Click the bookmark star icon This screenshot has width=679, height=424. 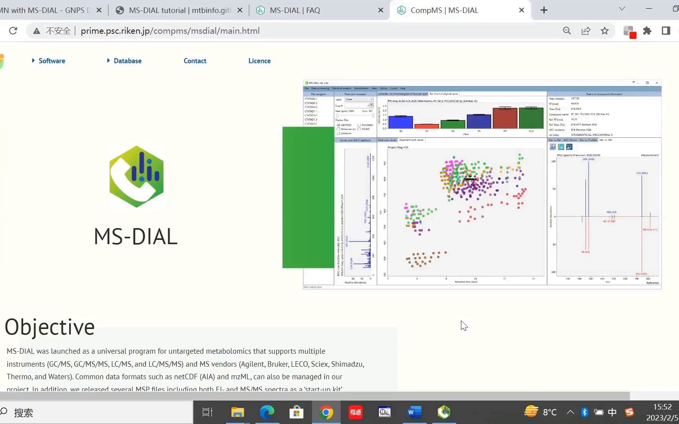(x=605, y=31)
